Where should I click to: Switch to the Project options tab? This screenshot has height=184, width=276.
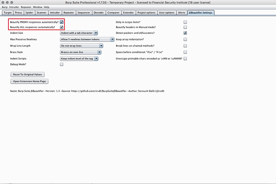click(x=146, y=13)
